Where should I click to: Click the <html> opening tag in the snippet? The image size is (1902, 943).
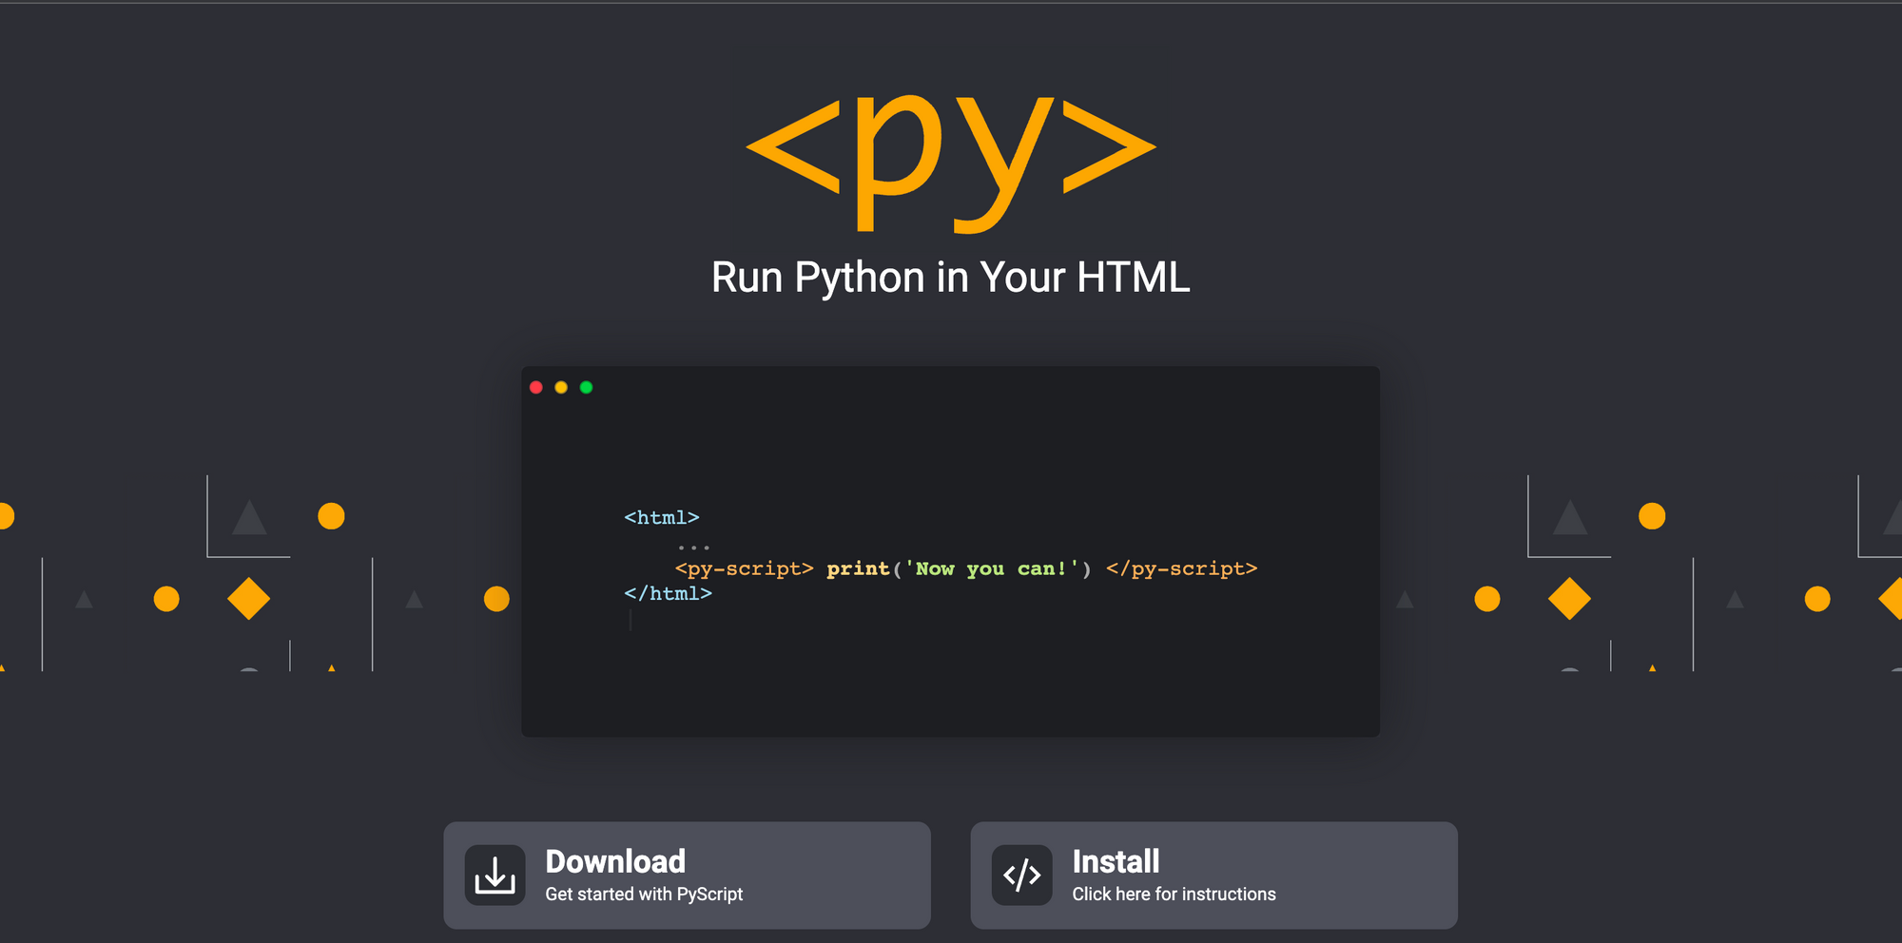[661, 517]
